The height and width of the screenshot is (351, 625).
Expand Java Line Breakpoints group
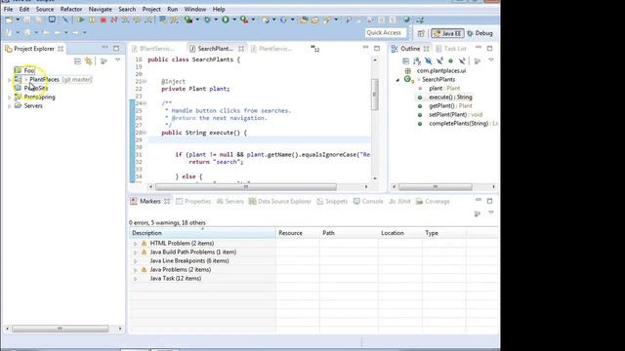[x=136, y=261]
